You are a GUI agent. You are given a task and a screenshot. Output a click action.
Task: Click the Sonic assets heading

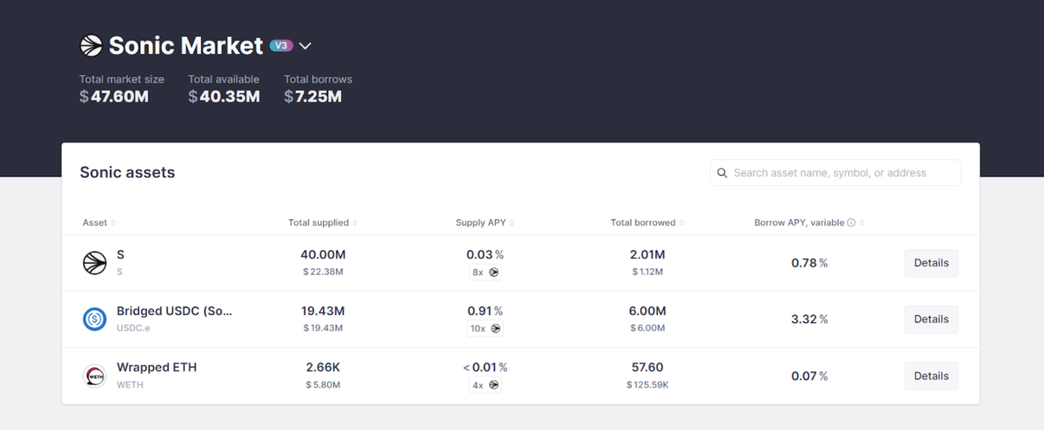coord(127,172)
